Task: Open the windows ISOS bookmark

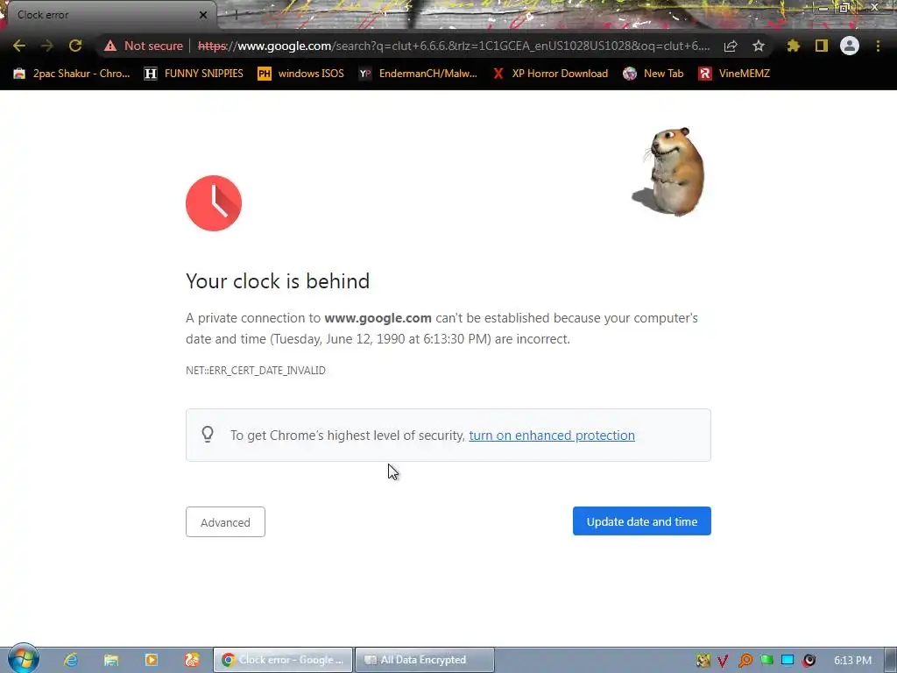Action: point(301,74)
